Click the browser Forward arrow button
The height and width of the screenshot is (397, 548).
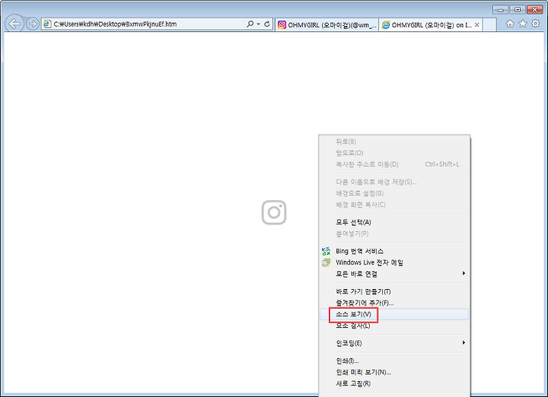(x=33, y=24)
